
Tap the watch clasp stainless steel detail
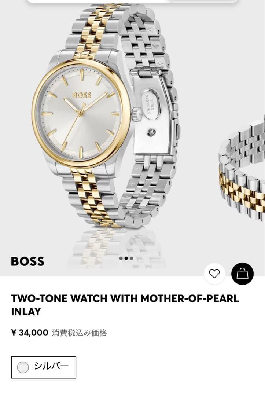point(151,104)
